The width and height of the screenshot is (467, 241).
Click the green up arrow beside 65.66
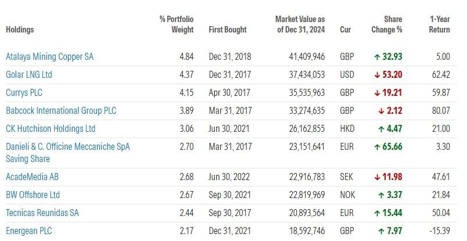click(x=377, y=147)
